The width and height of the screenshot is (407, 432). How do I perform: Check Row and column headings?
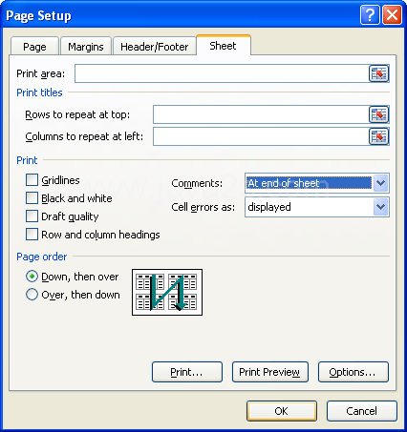tap(32, 235)
